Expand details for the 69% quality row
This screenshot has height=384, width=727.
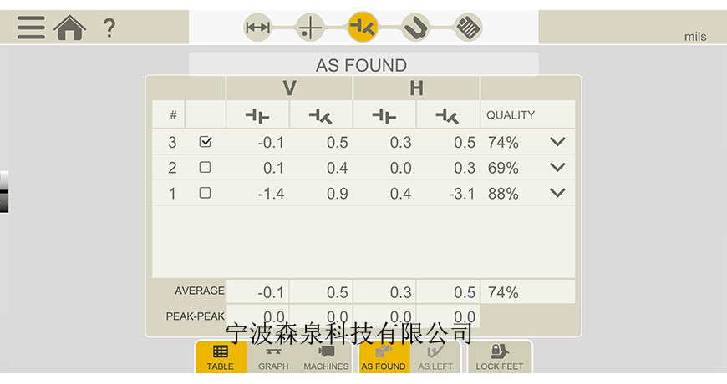click(557, 168)
